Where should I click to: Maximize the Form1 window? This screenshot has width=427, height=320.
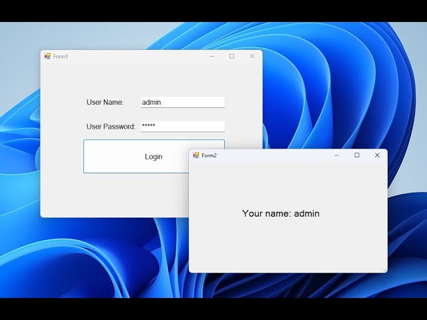pyautogui.click(x=232, y=56)
